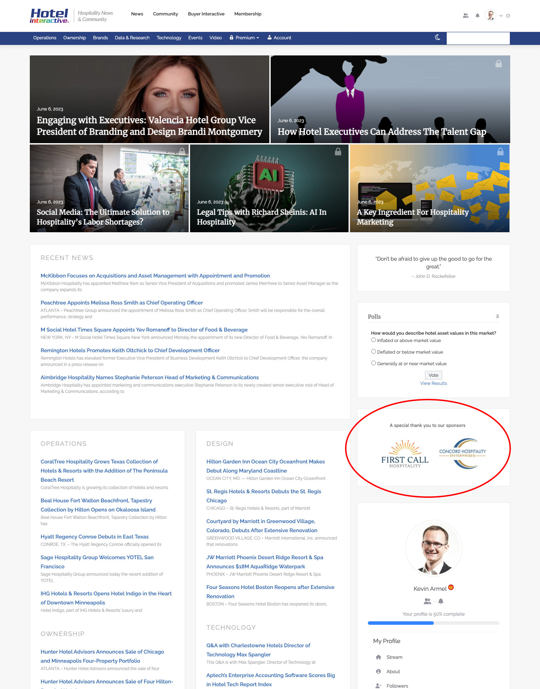
Task: Click the header power/logout icon
Action: pyautogui.click(x=508, y=15)
